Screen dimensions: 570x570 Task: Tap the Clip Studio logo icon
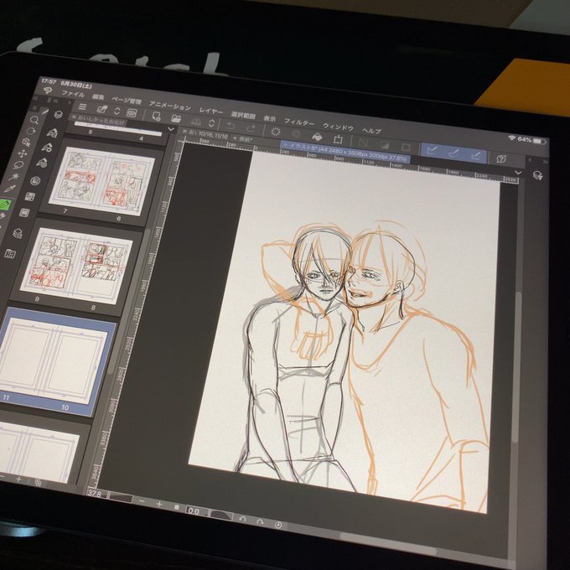(47, 91)
